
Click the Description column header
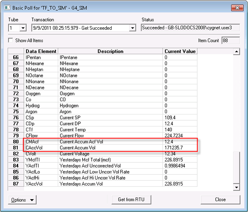[110, 51]
